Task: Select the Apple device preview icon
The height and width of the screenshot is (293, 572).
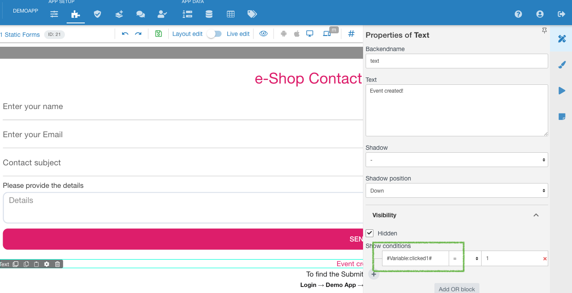Action: click(x=297, y=34)
